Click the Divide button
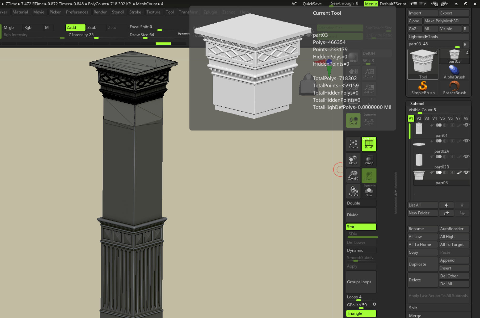 pyautogui.click(x=361, y=215)
